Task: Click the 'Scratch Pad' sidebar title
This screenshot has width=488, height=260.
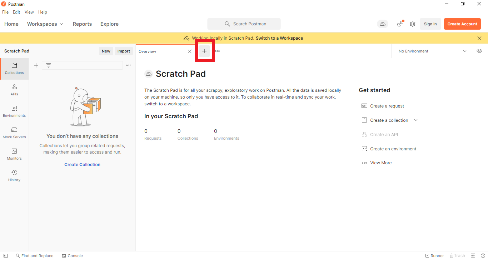Action: 17,51
